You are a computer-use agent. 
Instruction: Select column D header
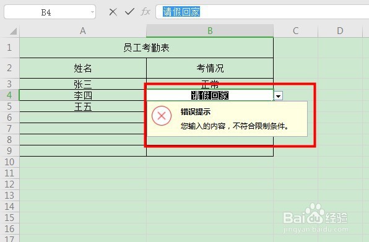click(x=340, y=31)
